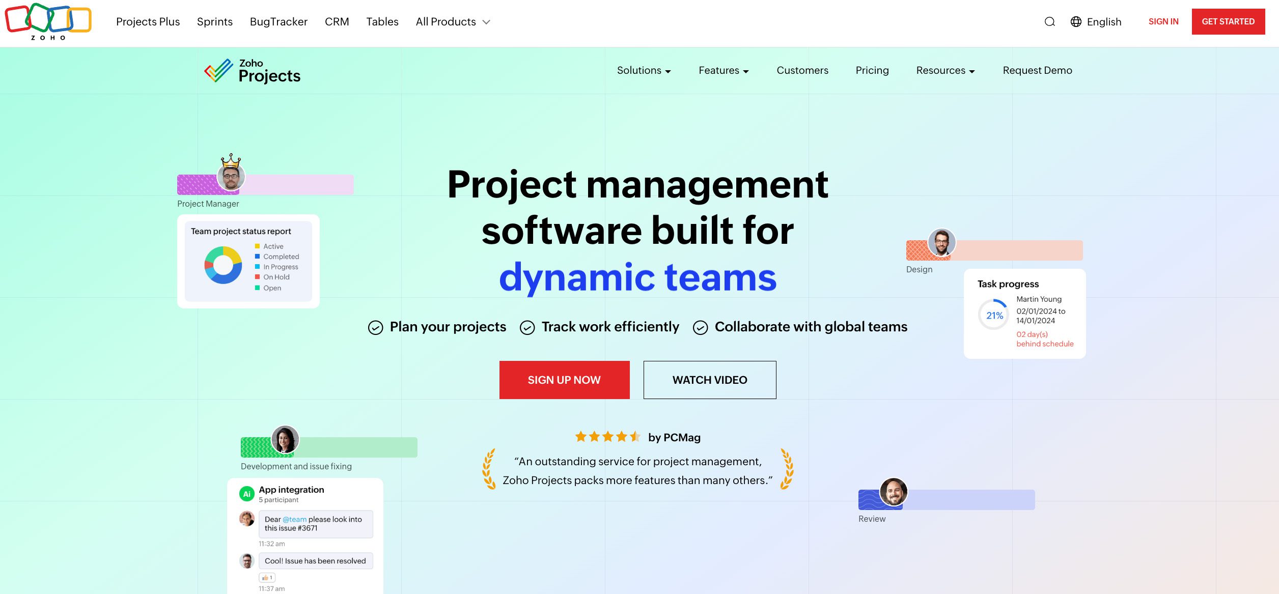Click the Design bar avatar
This screenshot has height=594, width=1279.
pos(941,242)
